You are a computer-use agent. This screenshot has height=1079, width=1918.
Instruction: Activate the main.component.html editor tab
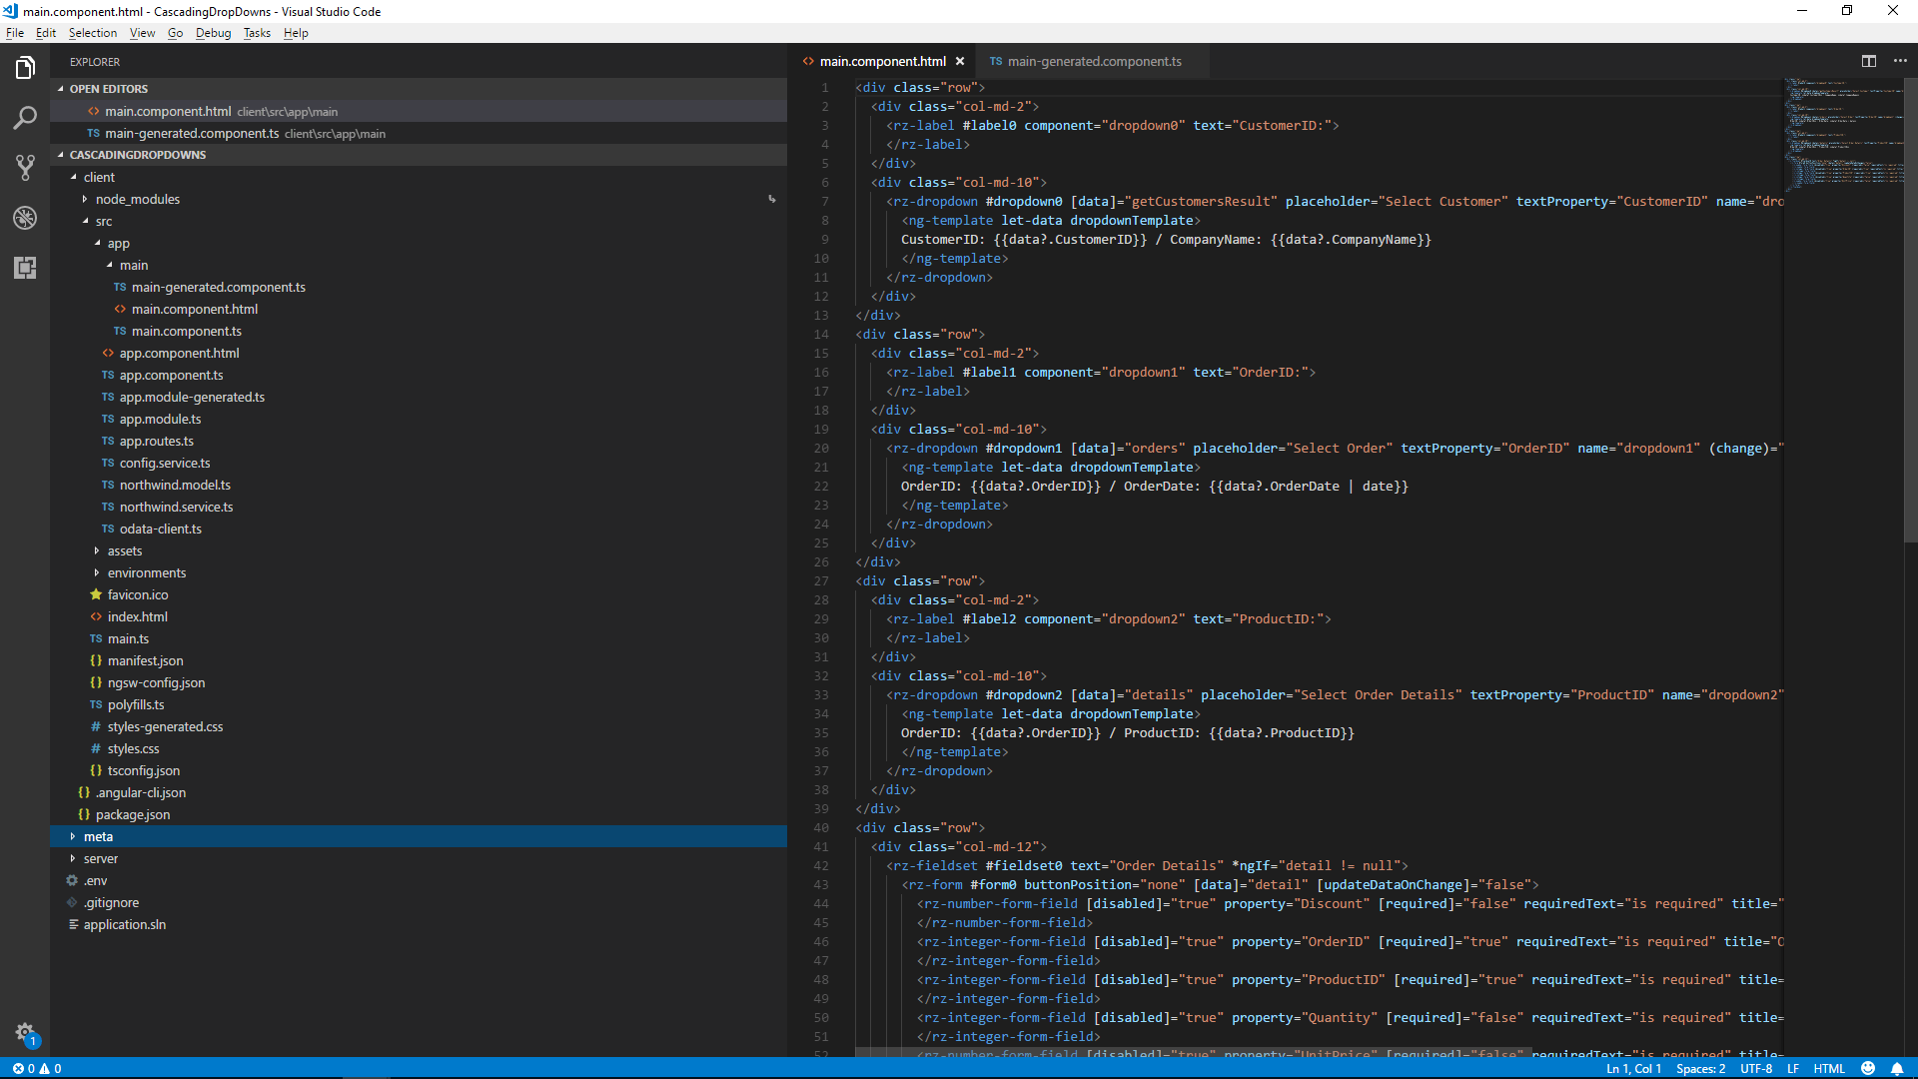click(882, 62)
